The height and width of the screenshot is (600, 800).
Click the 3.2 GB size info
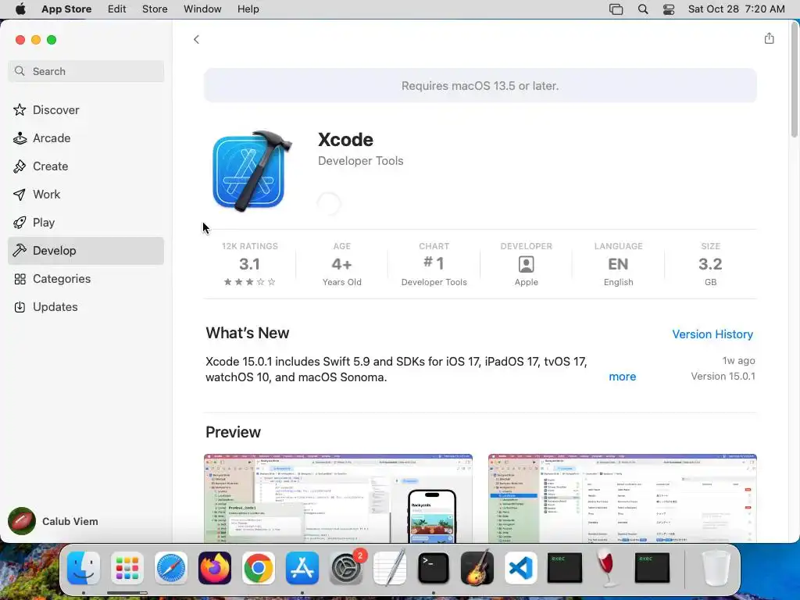710,264
